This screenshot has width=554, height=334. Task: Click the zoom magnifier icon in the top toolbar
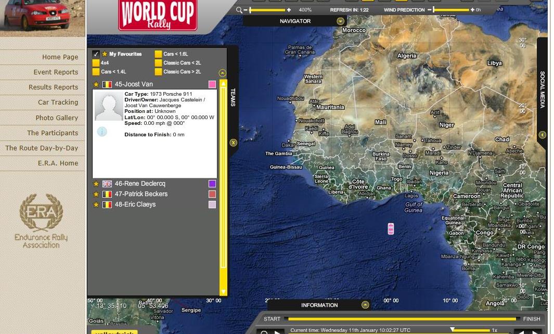(239, 10)
